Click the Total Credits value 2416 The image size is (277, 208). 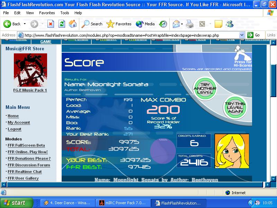tap(194, 162)
